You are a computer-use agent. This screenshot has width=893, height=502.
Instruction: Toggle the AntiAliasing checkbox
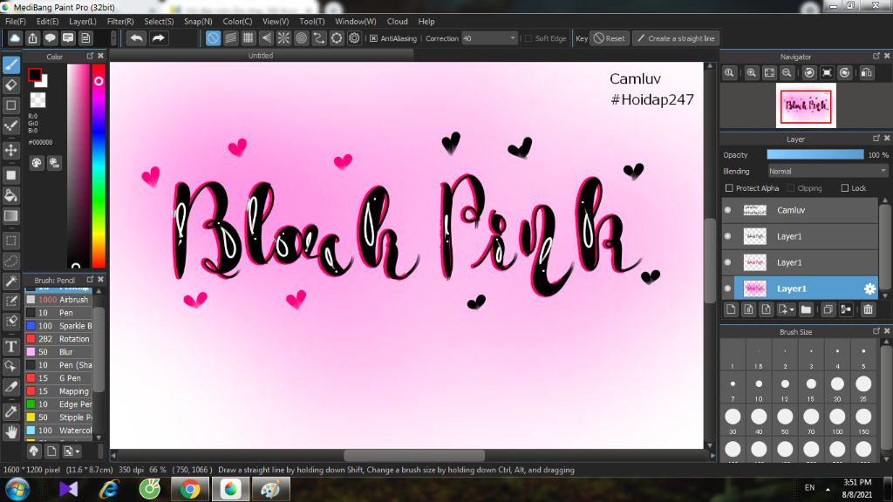tap(373, 38)
